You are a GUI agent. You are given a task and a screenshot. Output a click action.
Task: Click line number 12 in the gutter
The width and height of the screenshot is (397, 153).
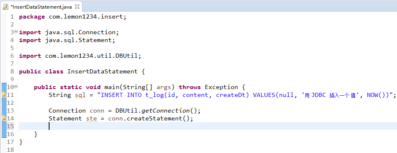(11, 103)
